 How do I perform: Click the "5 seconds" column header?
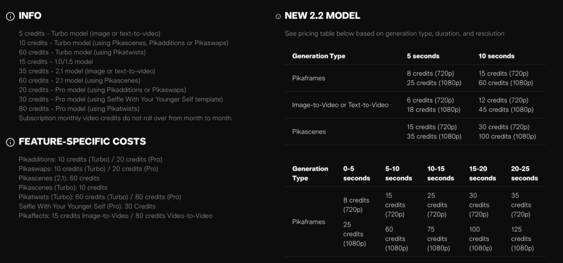point(423,56)
